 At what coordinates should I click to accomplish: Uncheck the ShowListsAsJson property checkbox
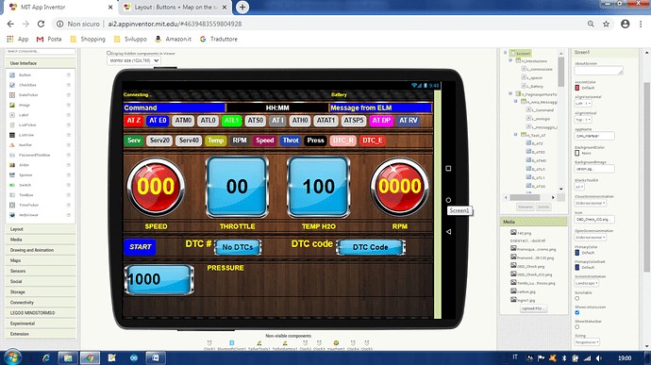click(577, 313)
